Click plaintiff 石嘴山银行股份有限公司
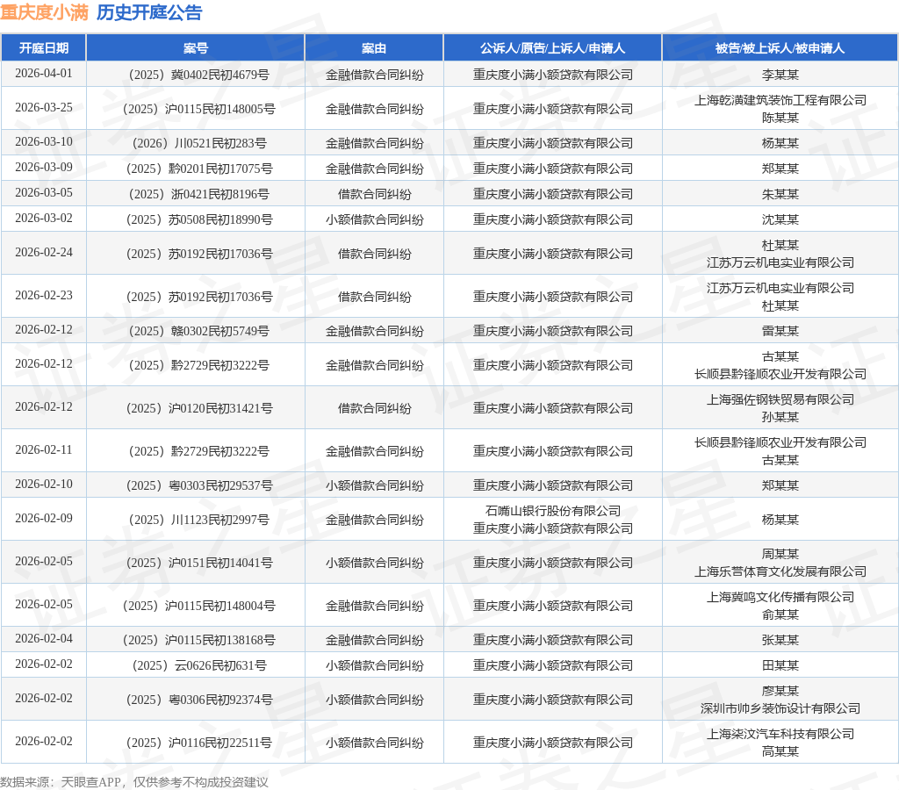The image size is (899, 790). [553, 510]
